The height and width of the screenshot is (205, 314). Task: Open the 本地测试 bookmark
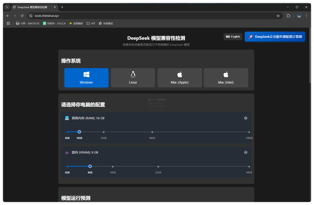coord(106,24)
